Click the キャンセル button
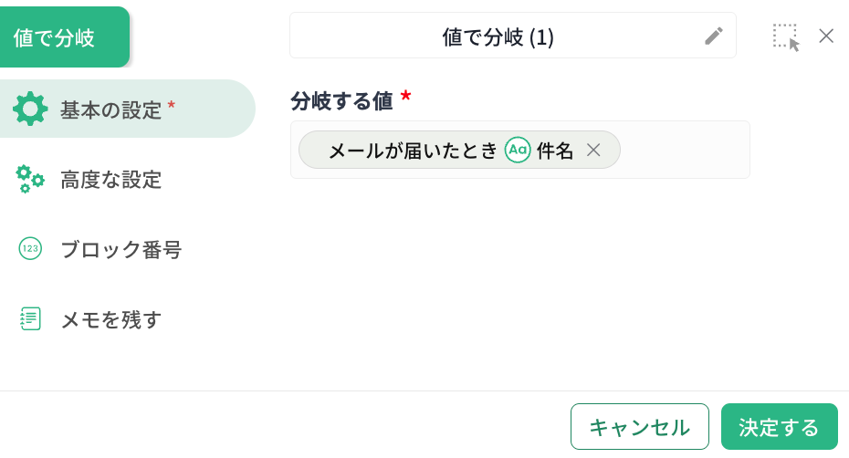Viewport: 849px width, 458px height. [639, 427]
